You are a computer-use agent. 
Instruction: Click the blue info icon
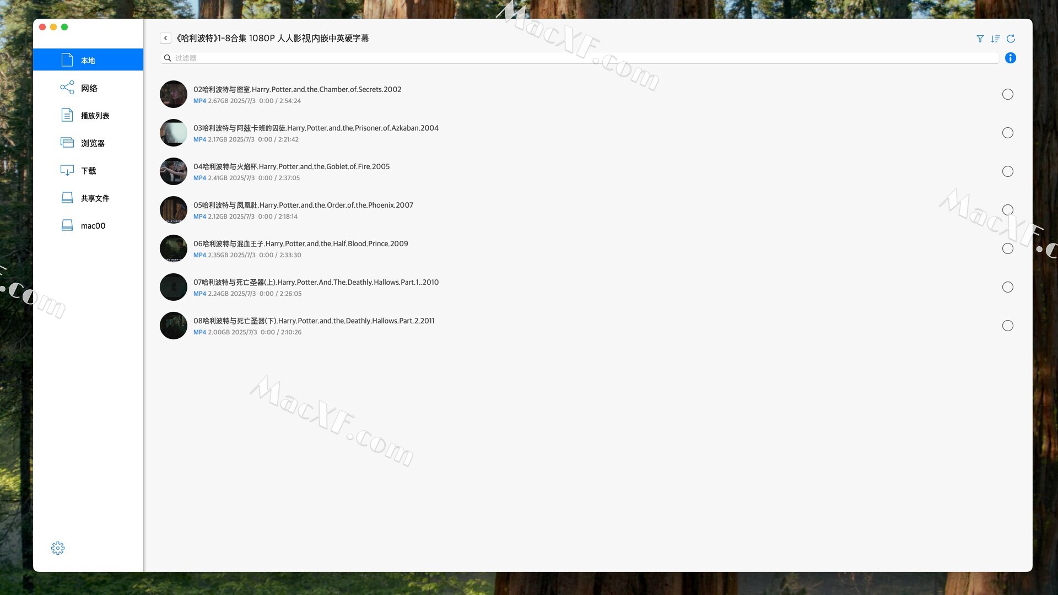pos(1011,58)
